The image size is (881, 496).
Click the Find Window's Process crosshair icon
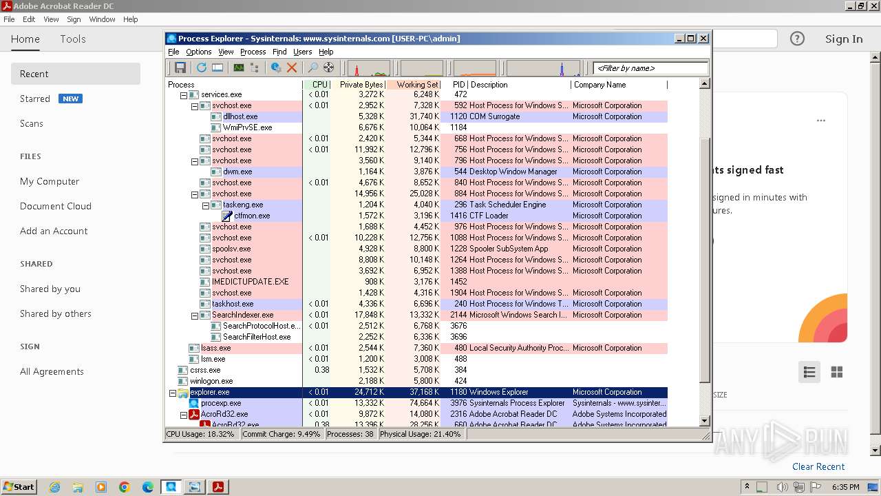(328, 68)
